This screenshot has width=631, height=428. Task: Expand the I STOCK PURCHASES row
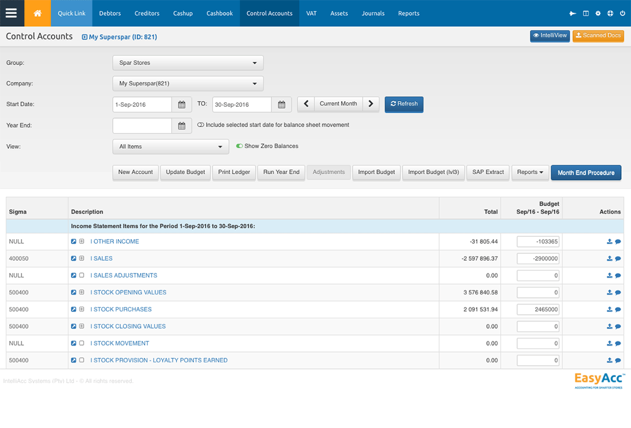pos(82,310)
